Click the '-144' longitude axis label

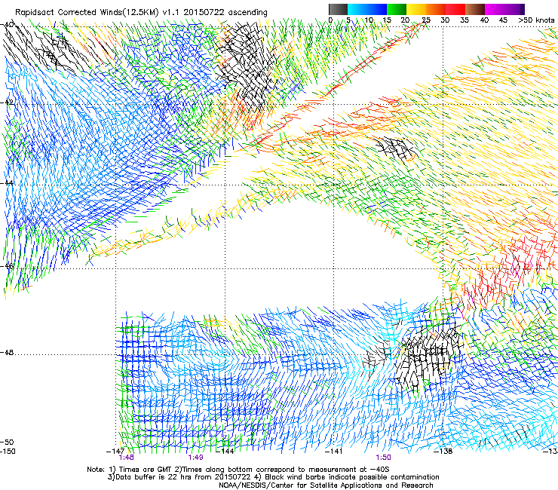(x=225, y=451)
